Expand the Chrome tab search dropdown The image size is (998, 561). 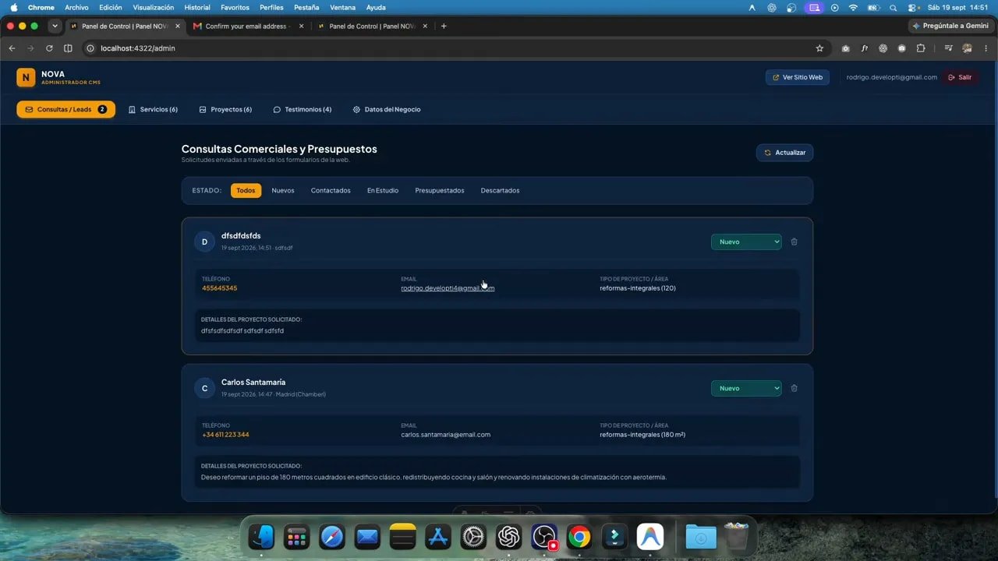(55, 26)
